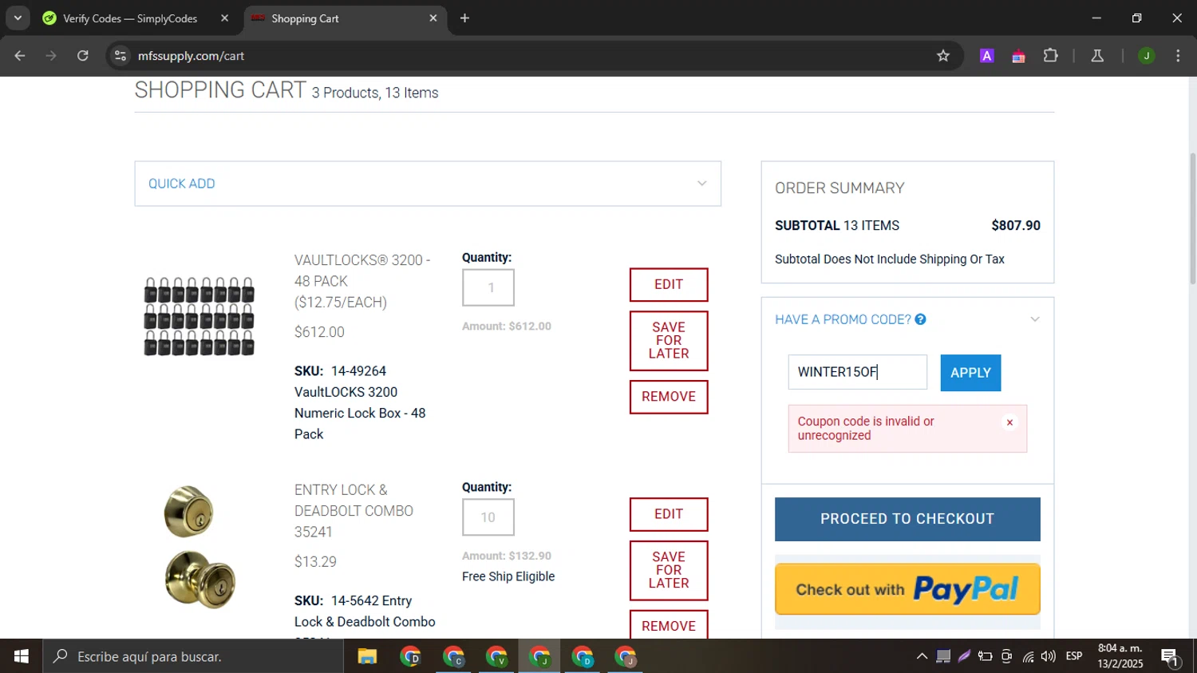Image resolution: width=1197 pixels, height=673 pixels.
Task: Click the promo code text field
Action: pyautogui.click(x=858, y=372)
